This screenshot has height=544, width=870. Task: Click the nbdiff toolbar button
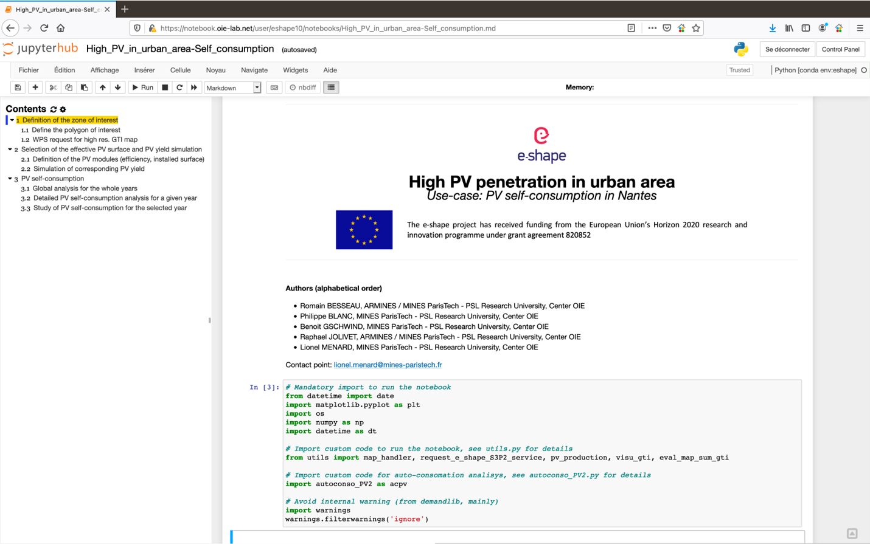[302, 87]
